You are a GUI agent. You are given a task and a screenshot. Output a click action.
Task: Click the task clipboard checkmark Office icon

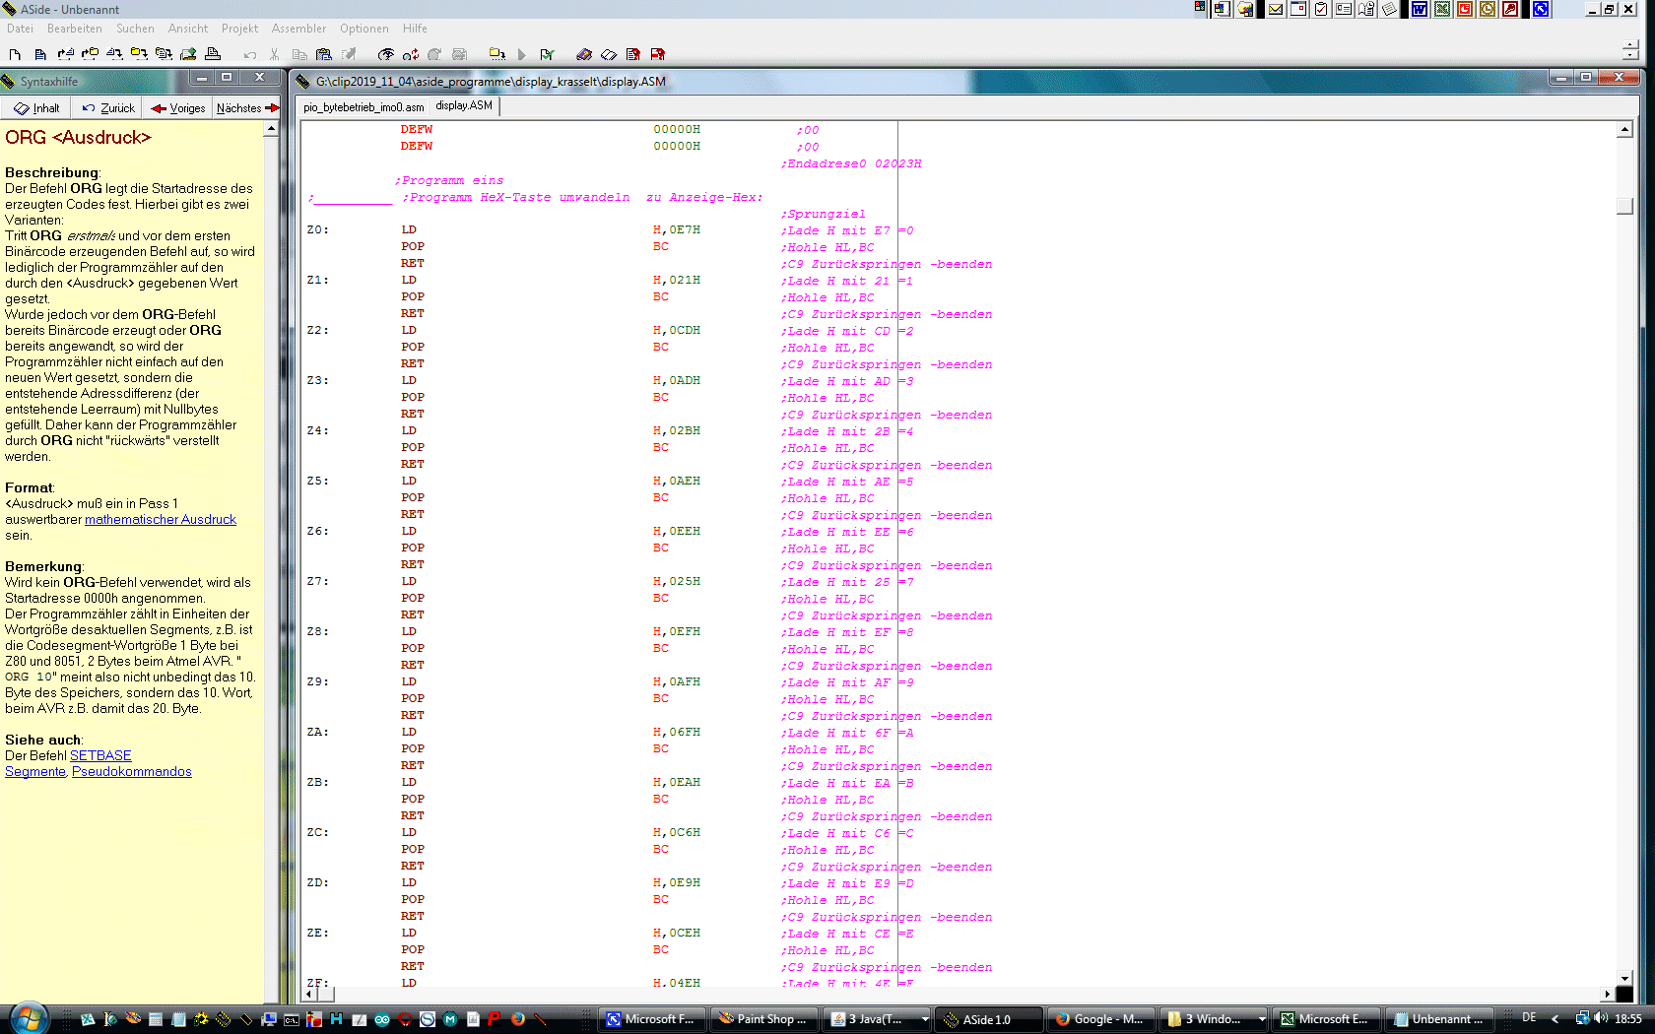tap(1321, 9)
